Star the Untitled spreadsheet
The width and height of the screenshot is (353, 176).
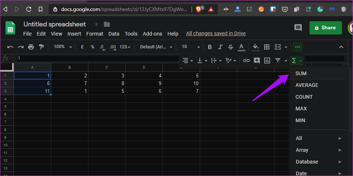point(97,24)
